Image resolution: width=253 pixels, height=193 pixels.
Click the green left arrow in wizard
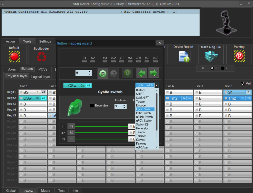tap(142, 73)
